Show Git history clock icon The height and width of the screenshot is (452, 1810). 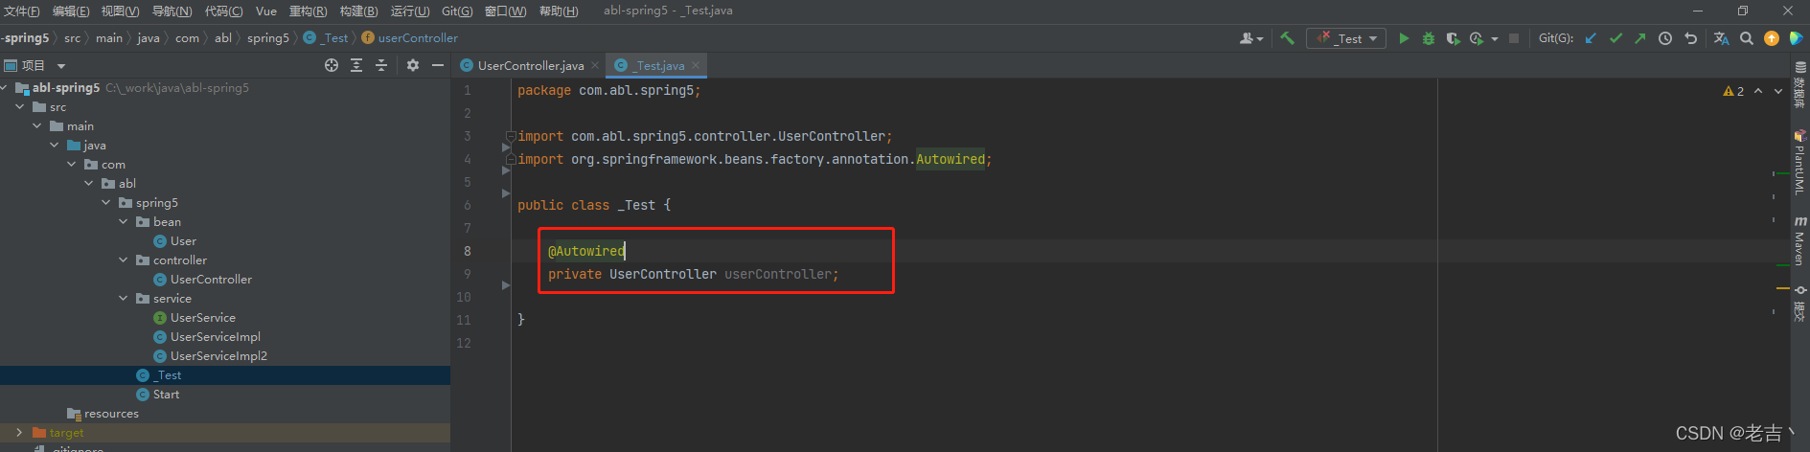[1665, 38]
